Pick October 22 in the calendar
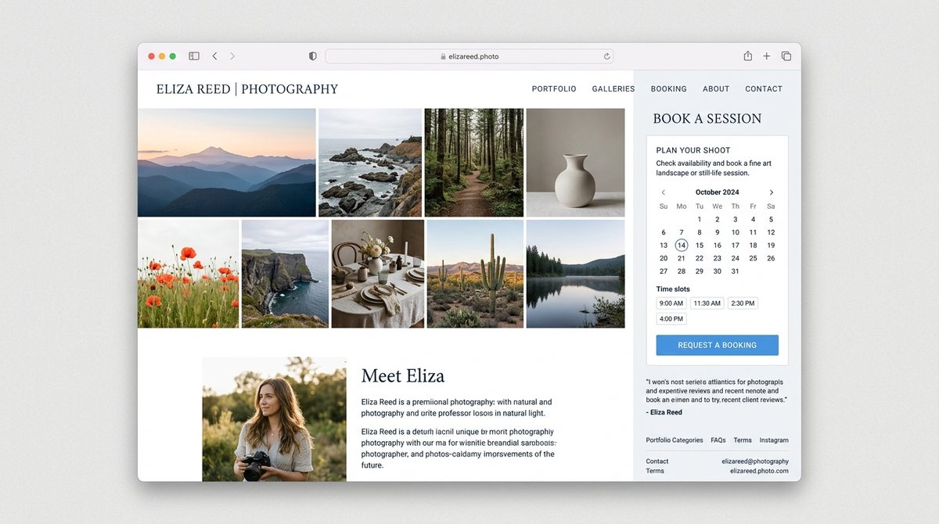This screenshot has width=939, height=524. [700, 258]
